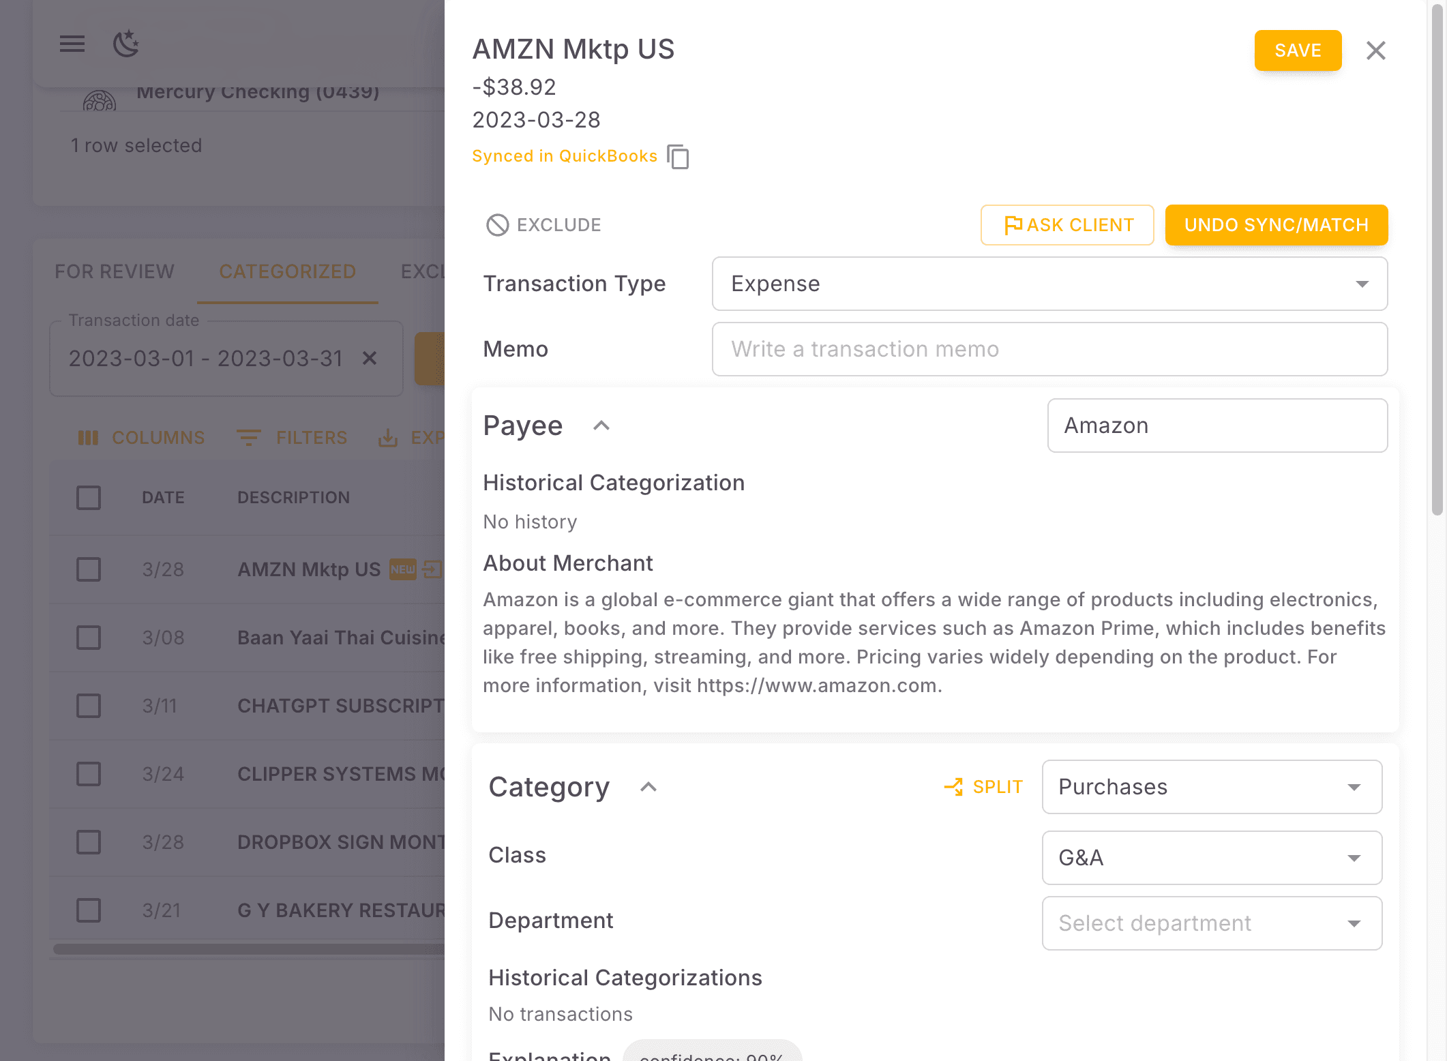Collapse the Payee section
Screen dimensions: 1447x1061
coord(601,425)
